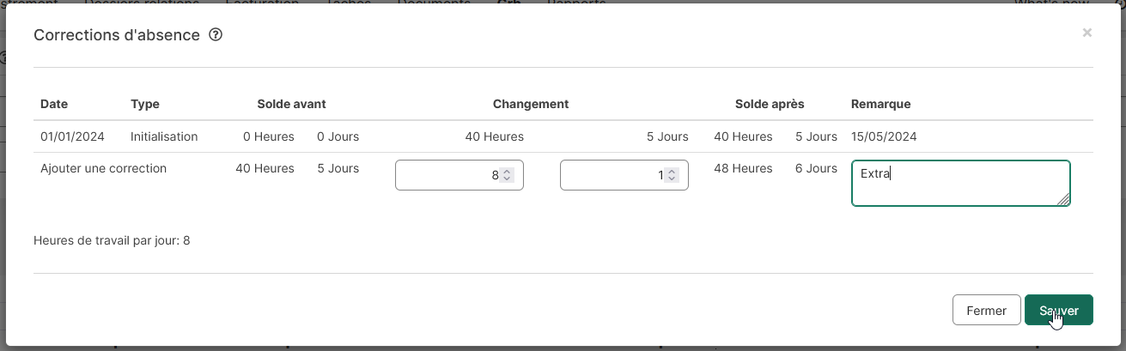The height and width of the screenshot is (351, 1126).
Task: Click the Sauver button to save correction
Action: (x=1058, y=310)
